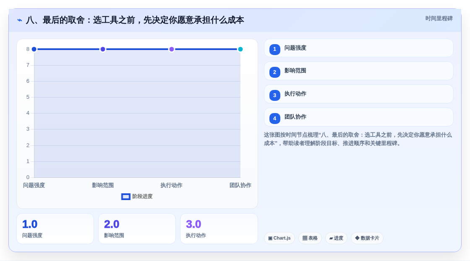The height and width of the screenshot is (261, 470).
Task: Select the 影响范围 data point on the chart
Action: pyautogui.click(x=103, y=49)
